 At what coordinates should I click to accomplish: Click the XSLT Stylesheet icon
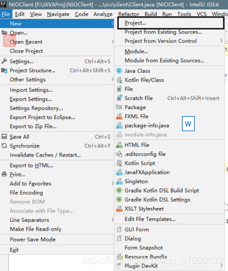click(119, 209)
